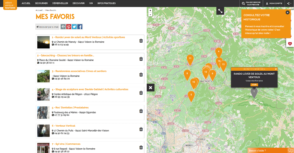
Task: Select map marker 15
Action: [x=194, y=83]
